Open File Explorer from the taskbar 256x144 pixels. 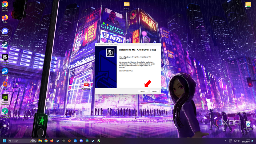pyautogui.click(x=40, y=141)
